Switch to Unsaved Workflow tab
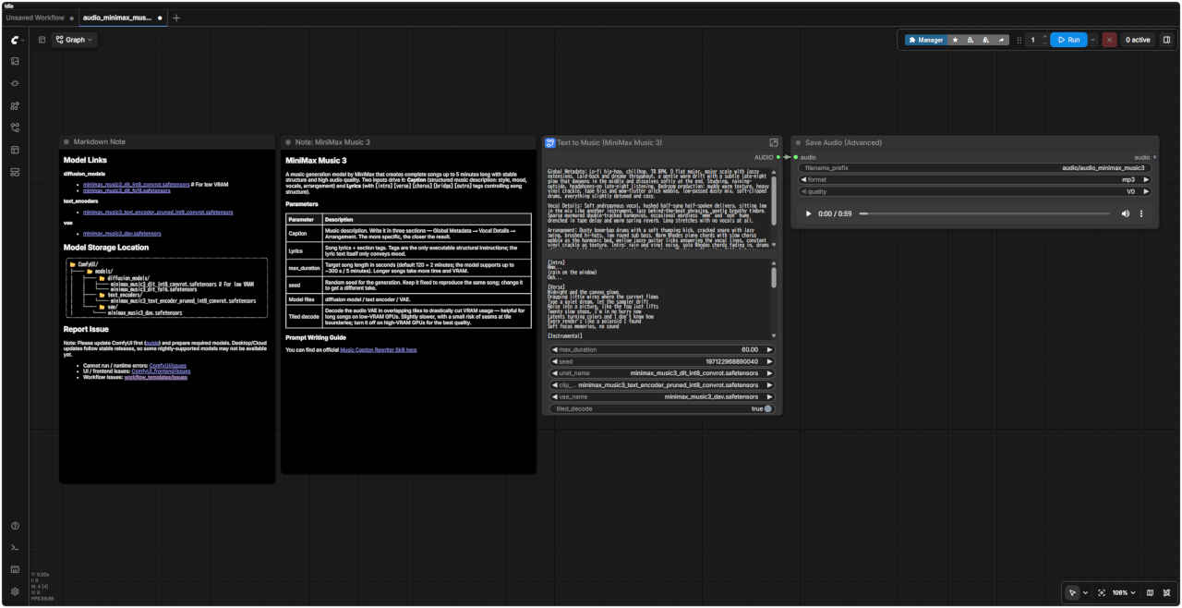This screenshot has height=608, width=1182. pyautogui.click(x=35, y=18)
